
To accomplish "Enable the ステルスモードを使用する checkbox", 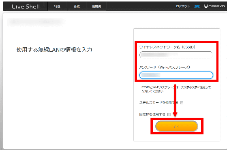I will point(182,103).
